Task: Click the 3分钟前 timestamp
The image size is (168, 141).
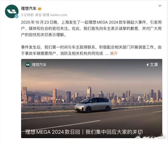Action: coord(27,15)
